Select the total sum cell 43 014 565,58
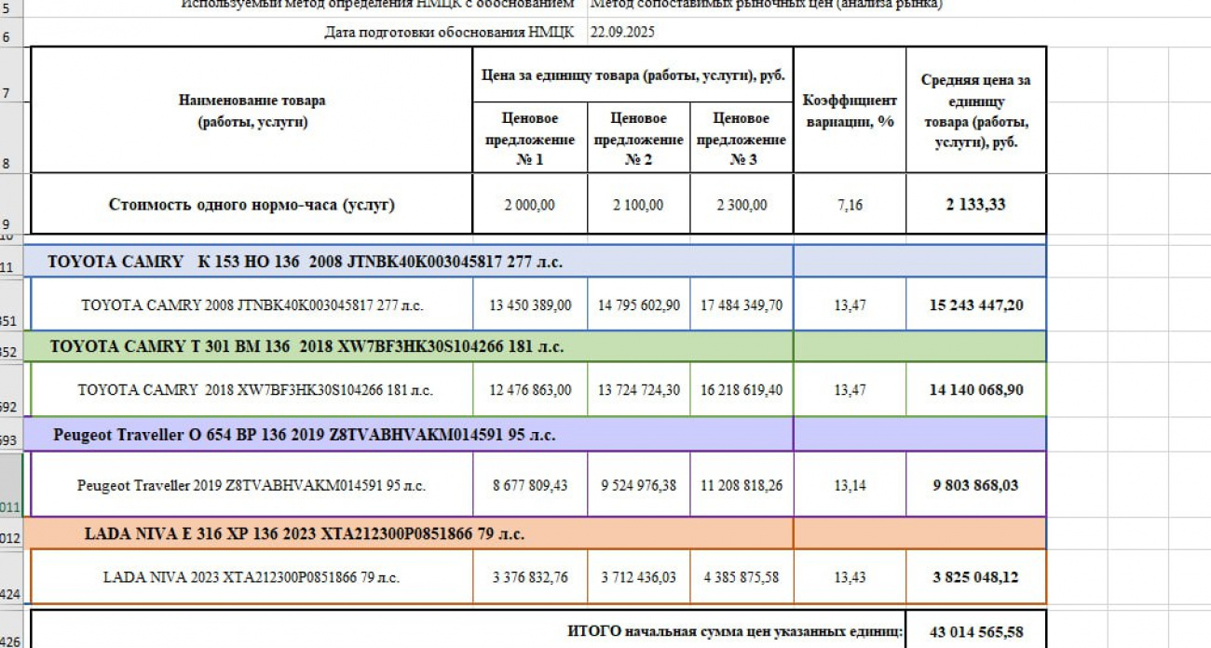 pyautogui.click(x=975, y=632)
